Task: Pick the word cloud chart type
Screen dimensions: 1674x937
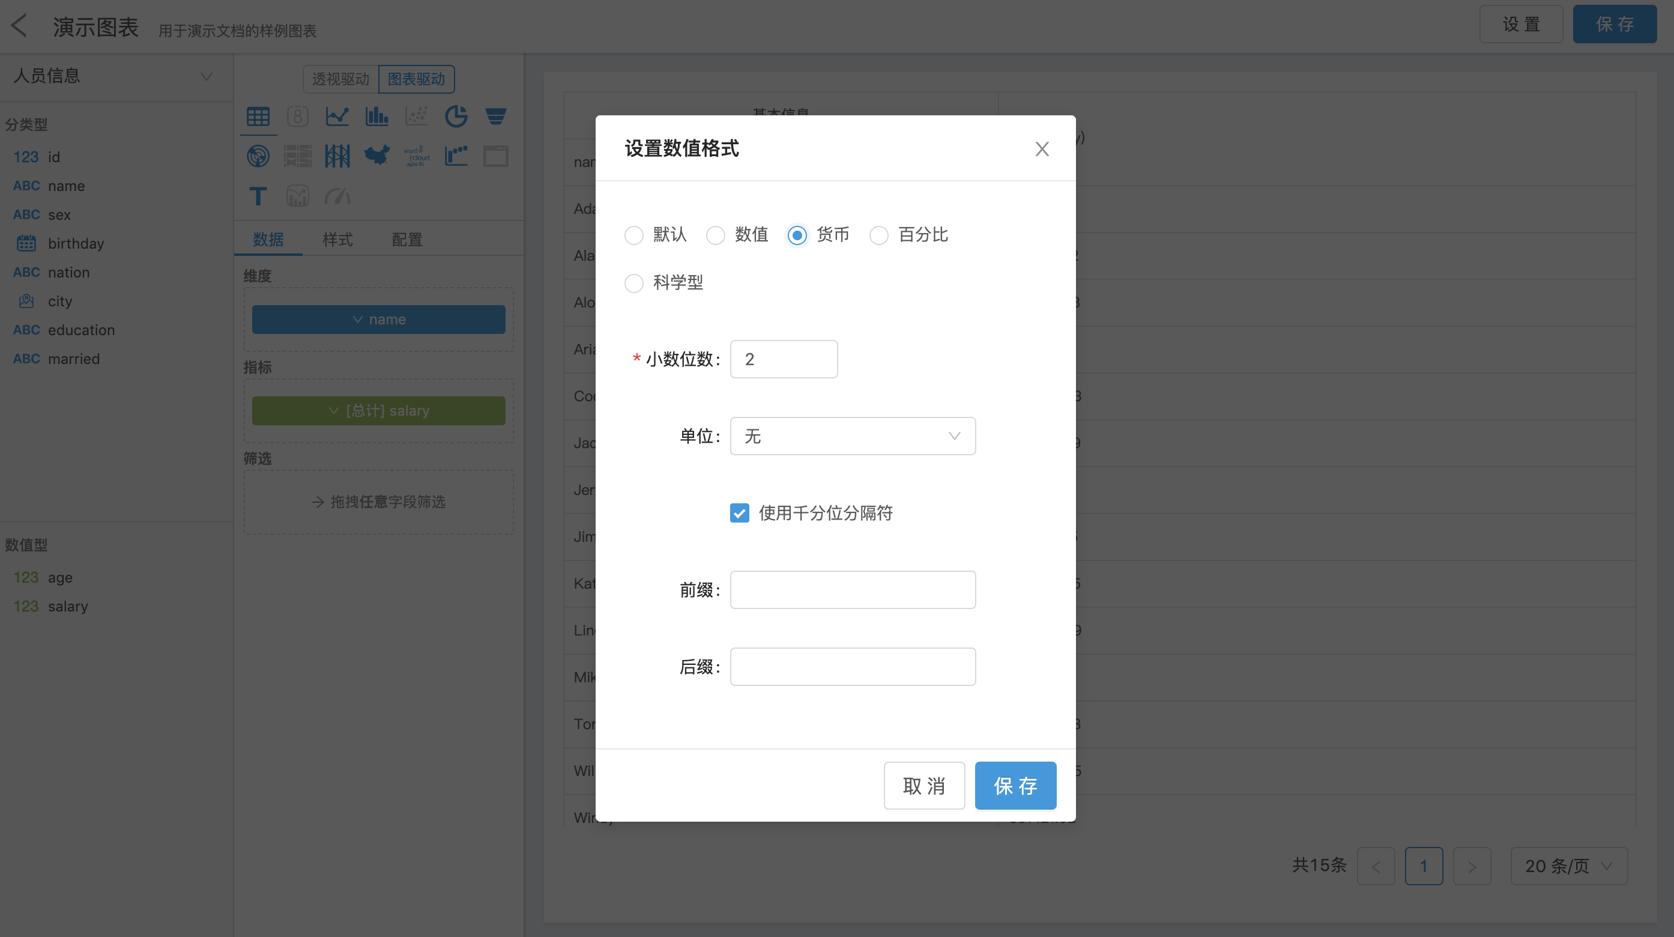Action: [417, 156]
